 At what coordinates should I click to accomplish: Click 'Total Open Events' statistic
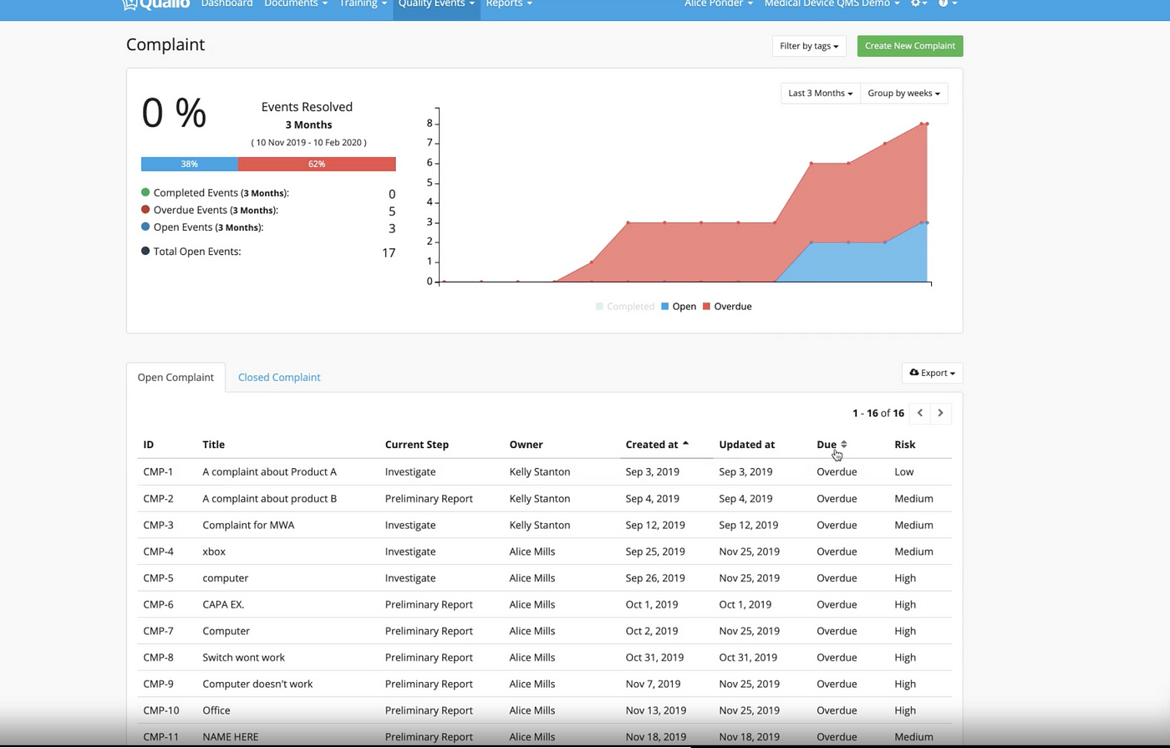tap(197, 252)
